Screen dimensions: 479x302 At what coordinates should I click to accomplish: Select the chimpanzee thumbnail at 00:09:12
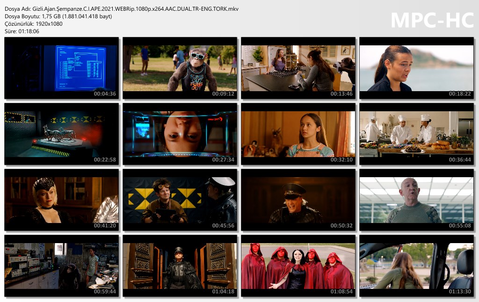pos(180,68)
